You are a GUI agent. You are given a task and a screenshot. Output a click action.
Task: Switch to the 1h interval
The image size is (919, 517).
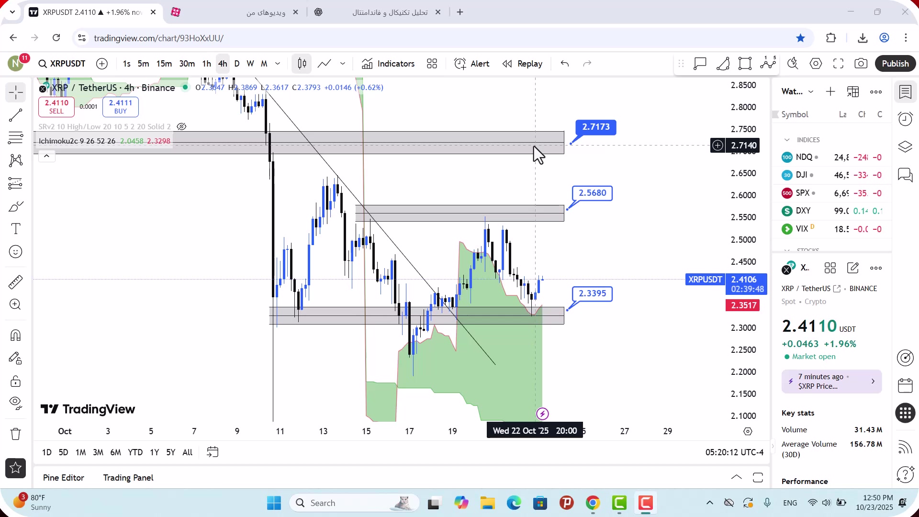tap(206, 64)
